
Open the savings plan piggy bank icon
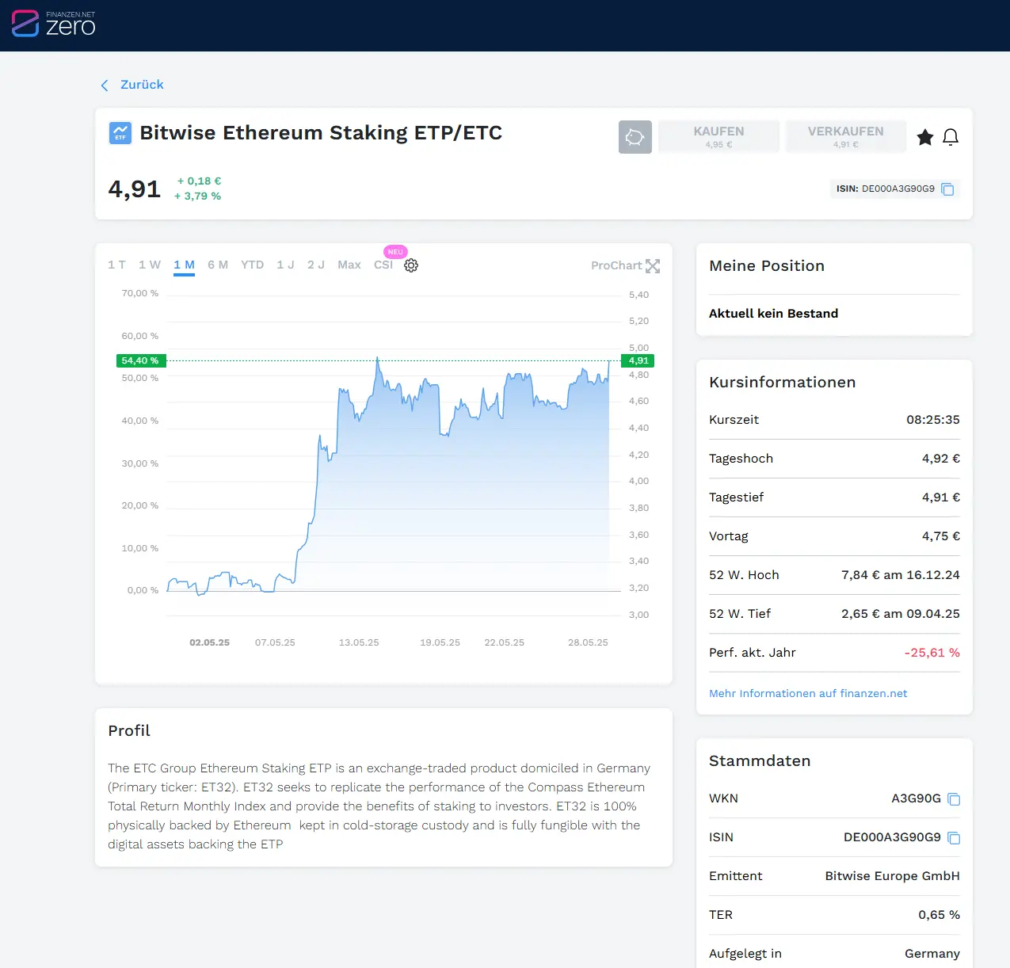(635, 137)
